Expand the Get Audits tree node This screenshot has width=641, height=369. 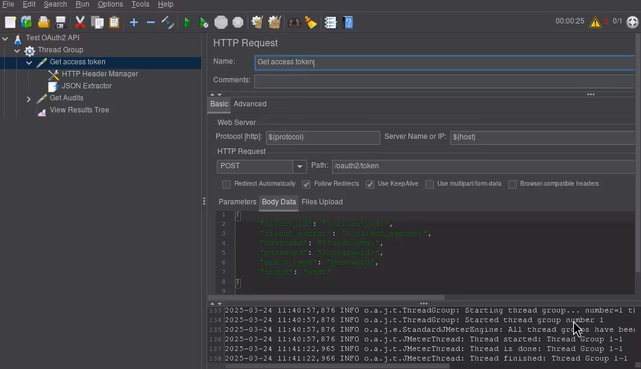click(x=28, y=99)
